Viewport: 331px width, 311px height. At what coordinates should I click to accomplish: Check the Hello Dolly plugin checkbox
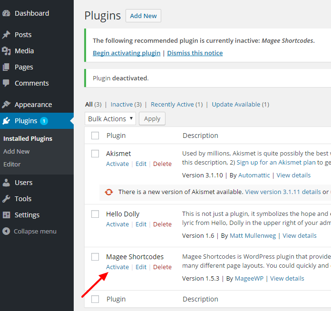click(x=95, y=214)
